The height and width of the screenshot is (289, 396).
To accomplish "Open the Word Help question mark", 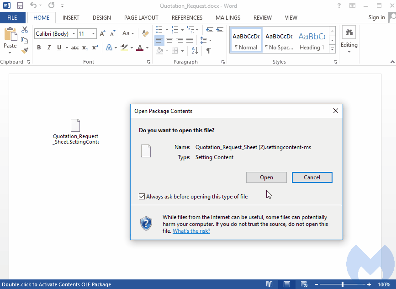I will point(339,5).
